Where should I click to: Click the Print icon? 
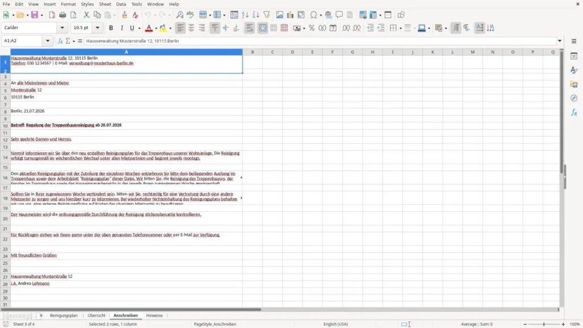(x=63, y=15)
